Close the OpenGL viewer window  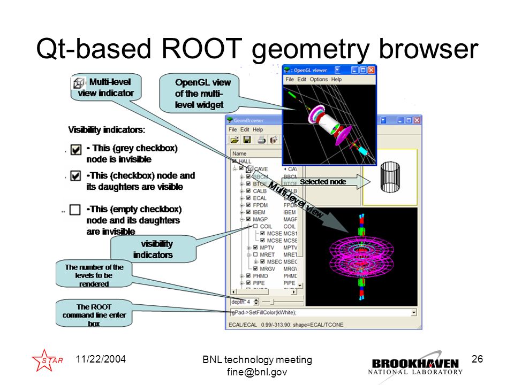click(x=371, y=70)
